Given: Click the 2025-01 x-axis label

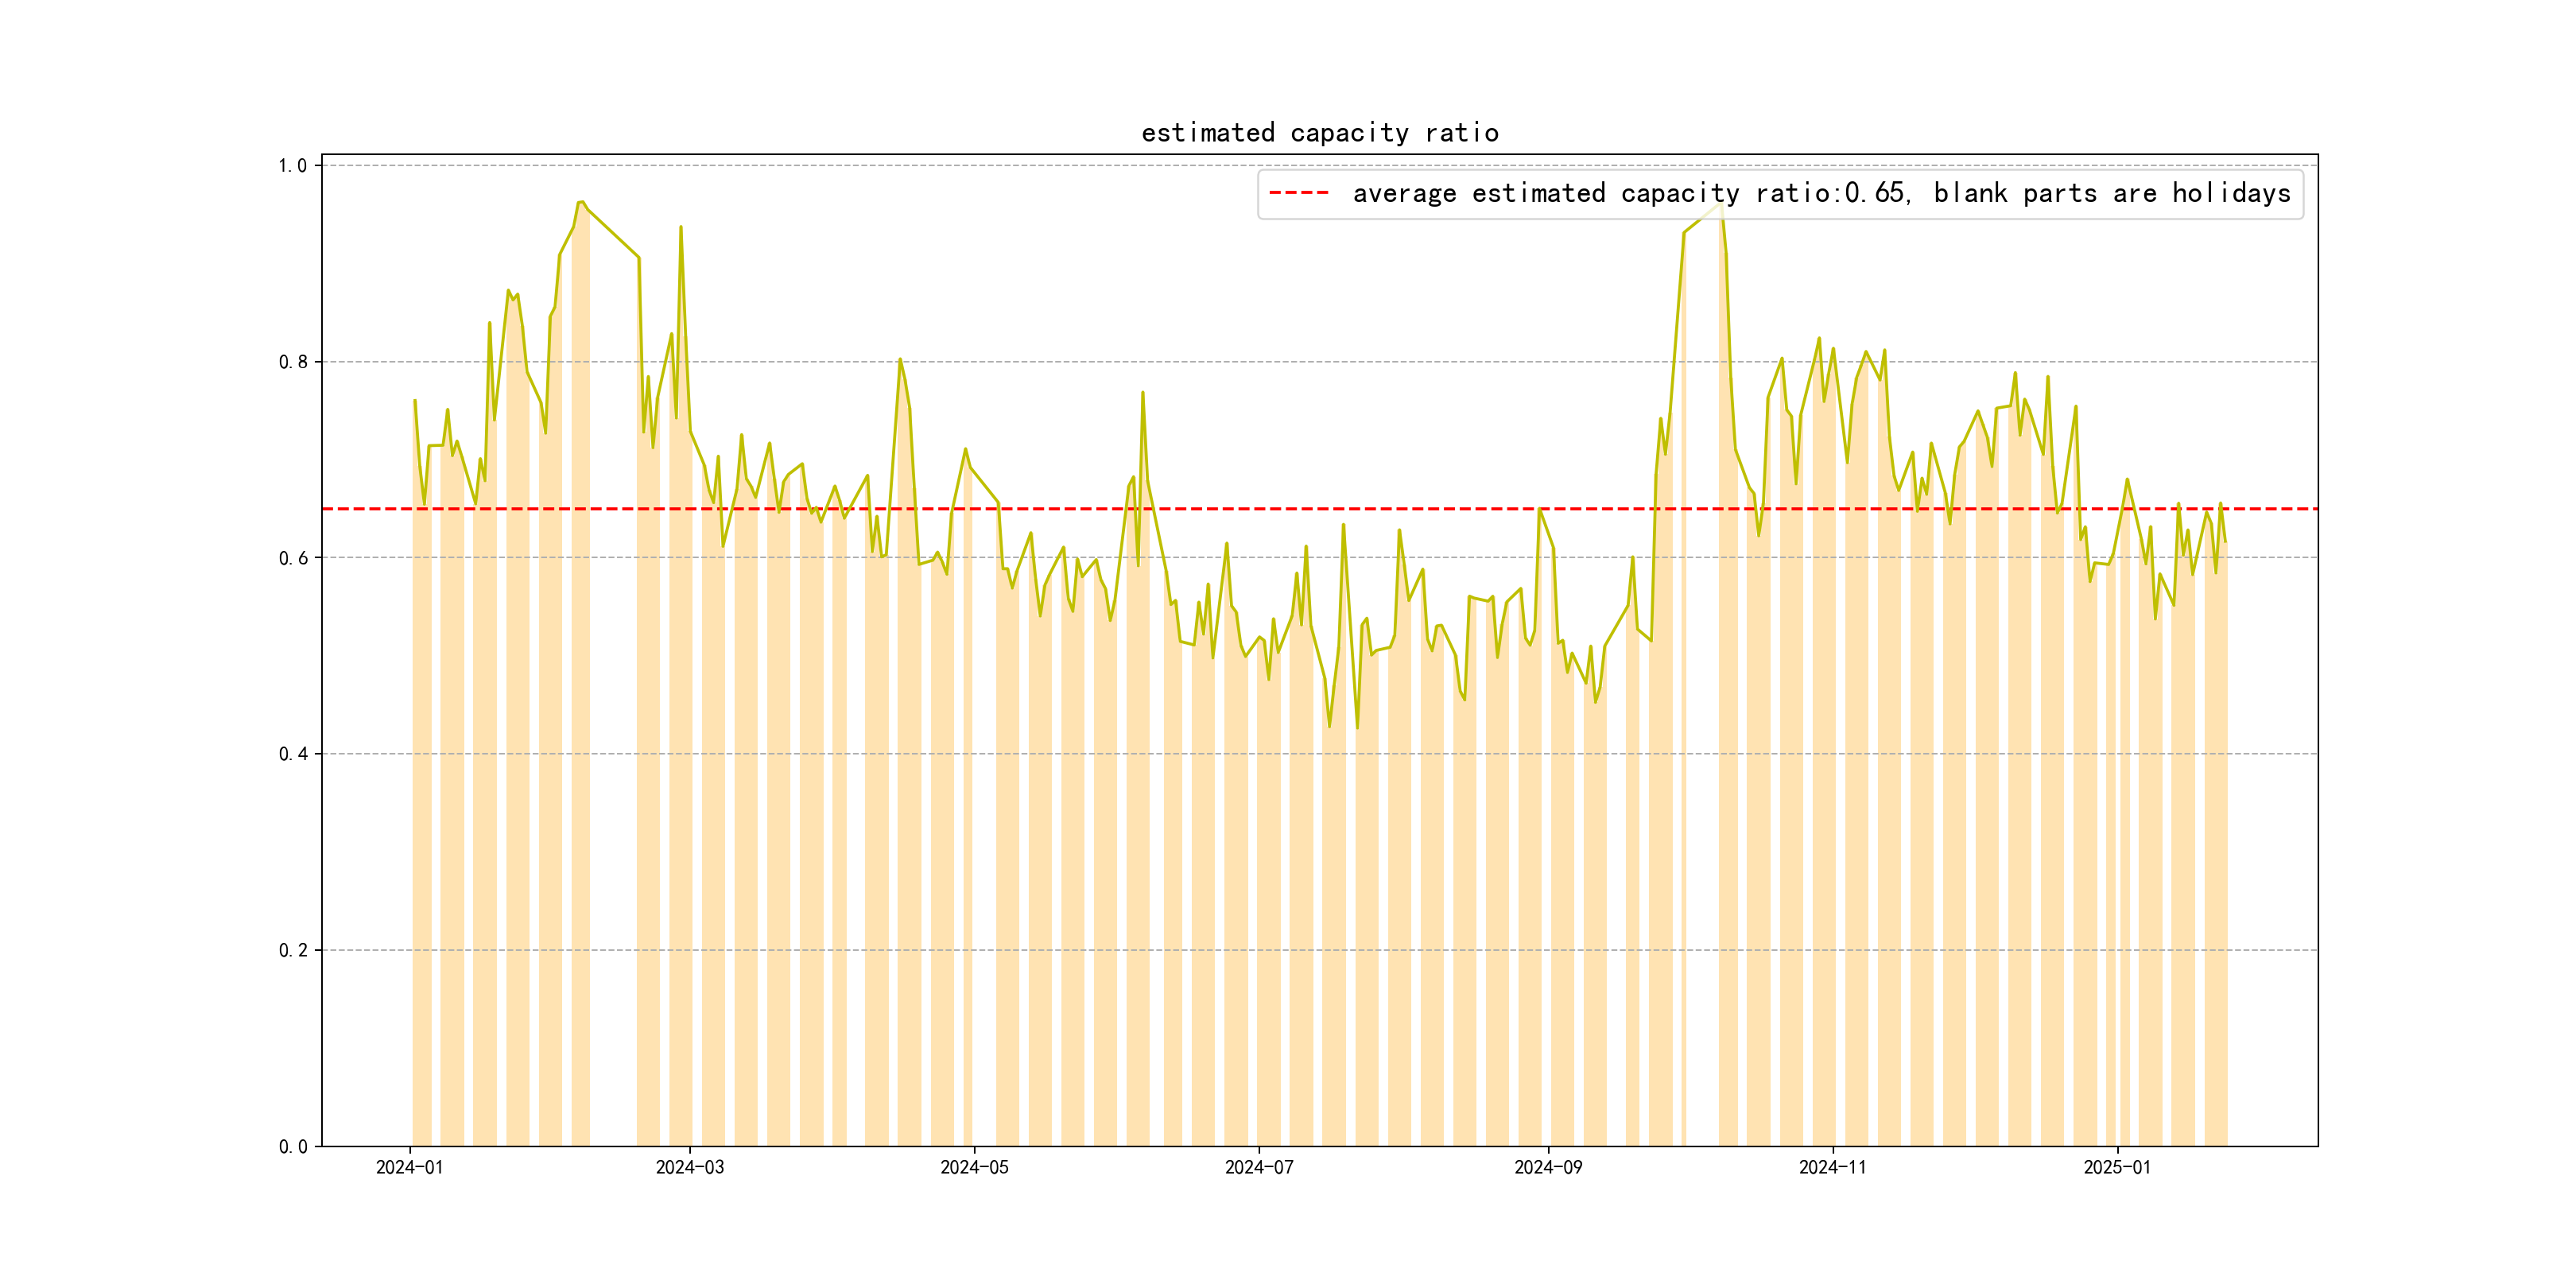Looking at the screenshot, I should (2117, 1167).
